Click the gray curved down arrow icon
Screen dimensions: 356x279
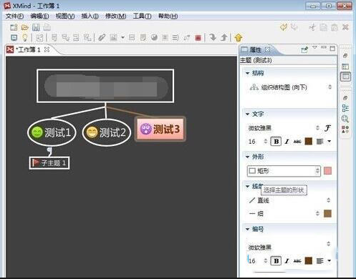tap(213, 37)
